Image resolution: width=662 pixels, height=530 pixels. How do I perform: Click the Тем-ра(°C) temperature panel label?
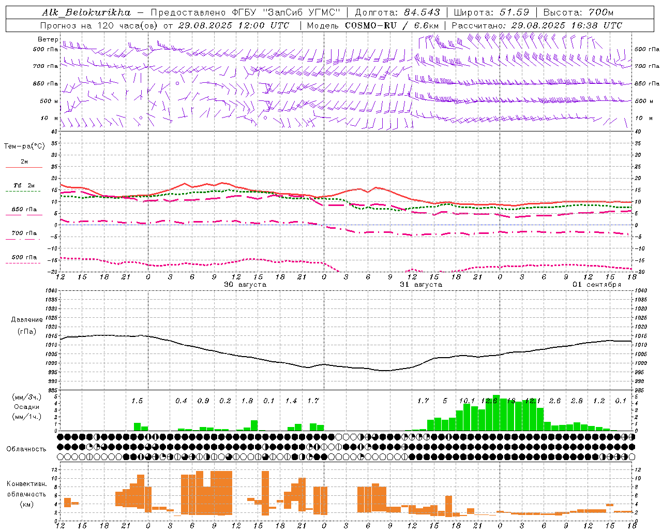[24, 146]
